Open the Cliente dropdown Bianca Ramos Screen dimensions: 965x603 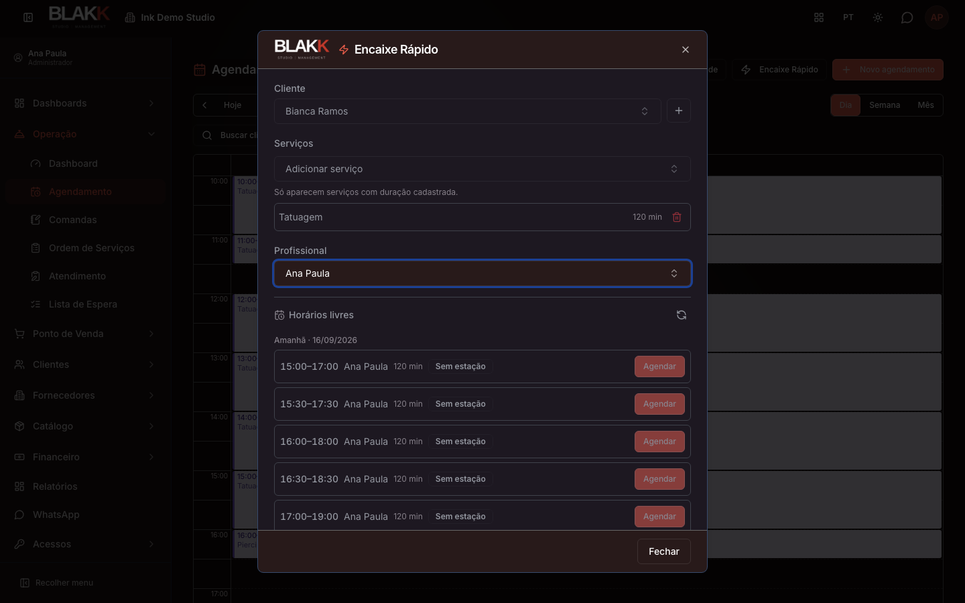[468, 111]
